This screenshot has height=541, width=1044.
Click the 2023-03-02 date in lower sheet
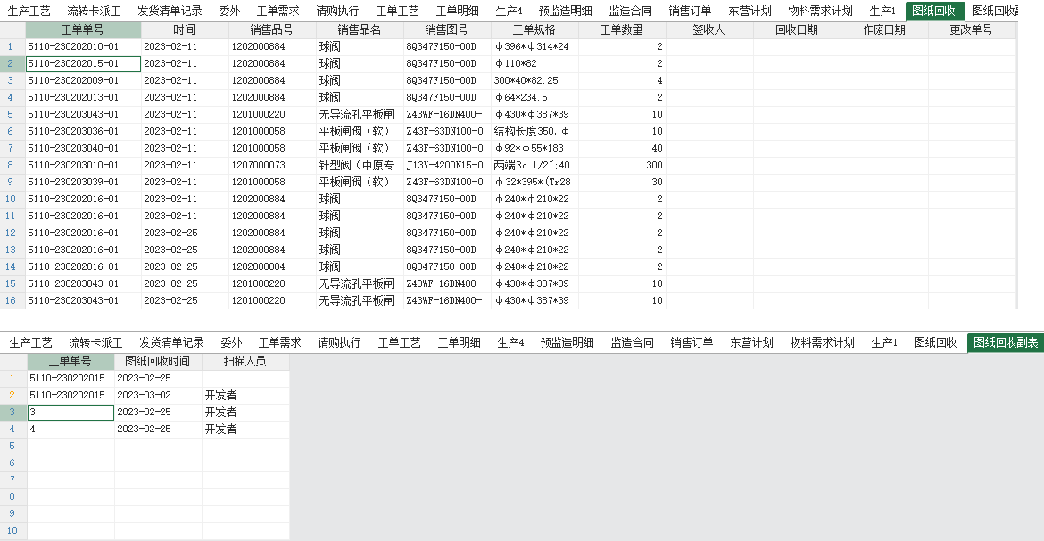click(x=158, y=395)
